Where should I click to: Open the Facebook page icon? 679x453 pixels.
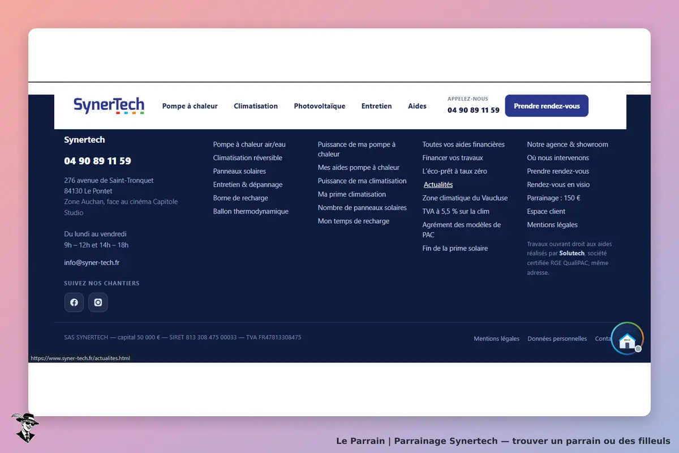click(74, 302)
